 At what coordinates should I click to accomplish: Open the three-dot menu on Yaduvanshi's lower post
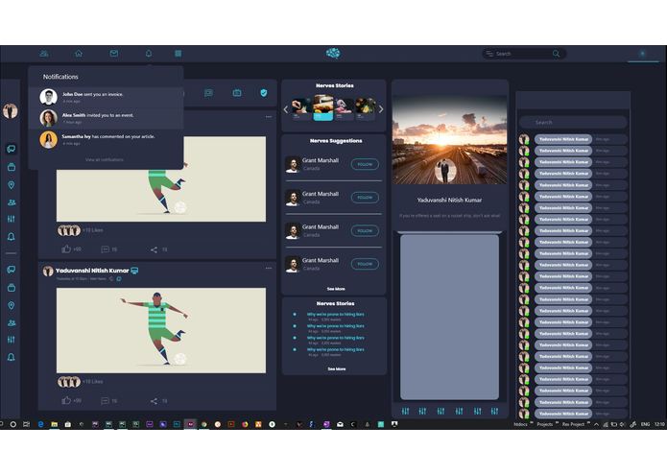[269, 269]
